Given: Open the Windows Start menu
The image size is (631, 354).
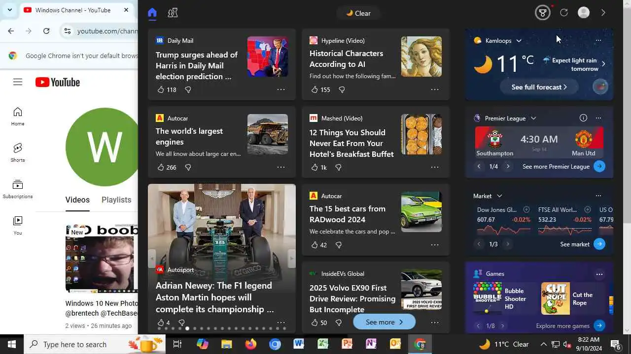Looking at the screenshot, I should point(12,344).
